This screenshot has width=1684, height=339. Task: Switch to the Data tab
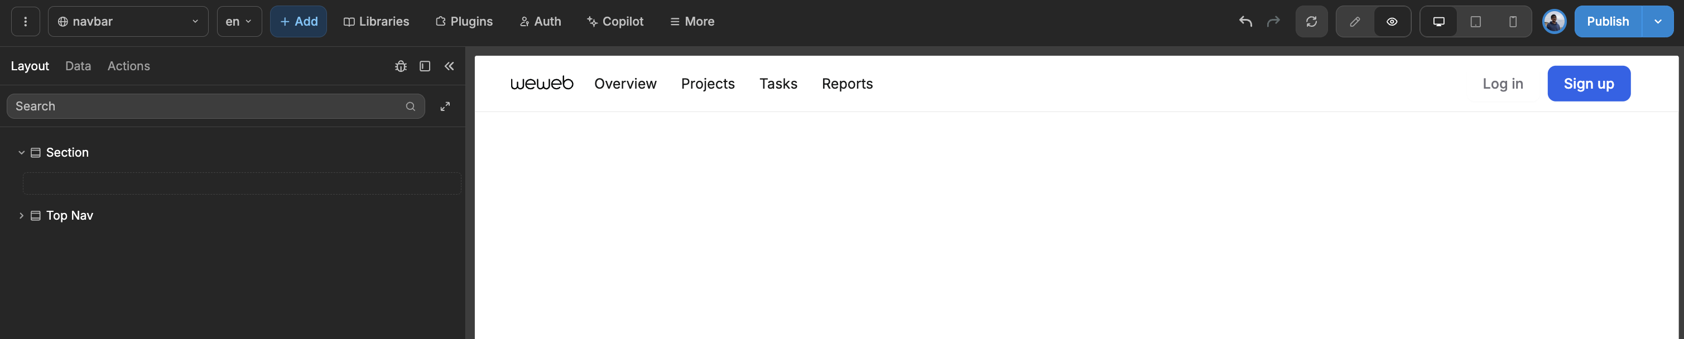pyautogui.click(x=77, y=66)
